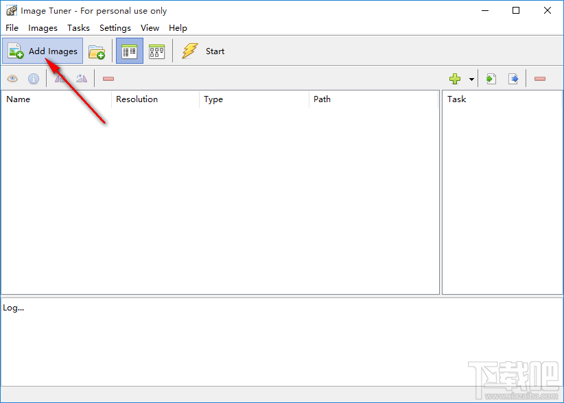Open the Settings menu
564x403 pixels.
coord(115,27)
